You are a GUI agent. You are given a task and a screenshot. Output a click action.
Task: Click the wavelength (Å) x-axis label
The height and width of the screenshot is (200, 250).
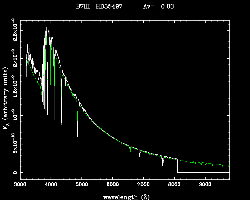(124, 197)
